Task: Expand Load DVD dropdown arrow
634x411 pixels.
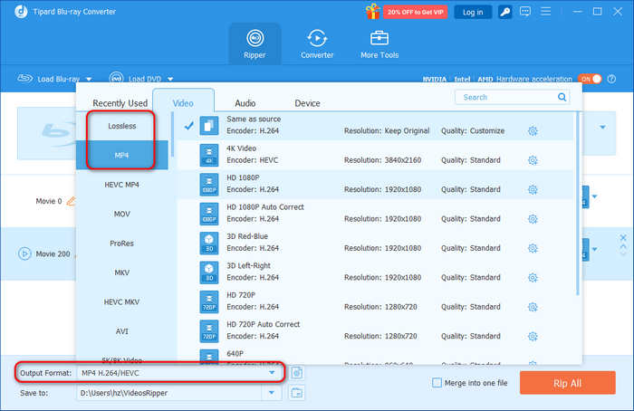Action: (x=170, y=79)
